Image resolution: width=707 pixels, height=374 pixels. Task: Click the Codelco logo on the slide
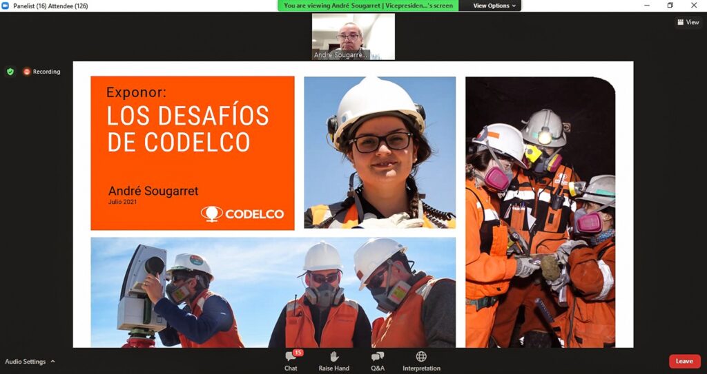pos(242,214)
